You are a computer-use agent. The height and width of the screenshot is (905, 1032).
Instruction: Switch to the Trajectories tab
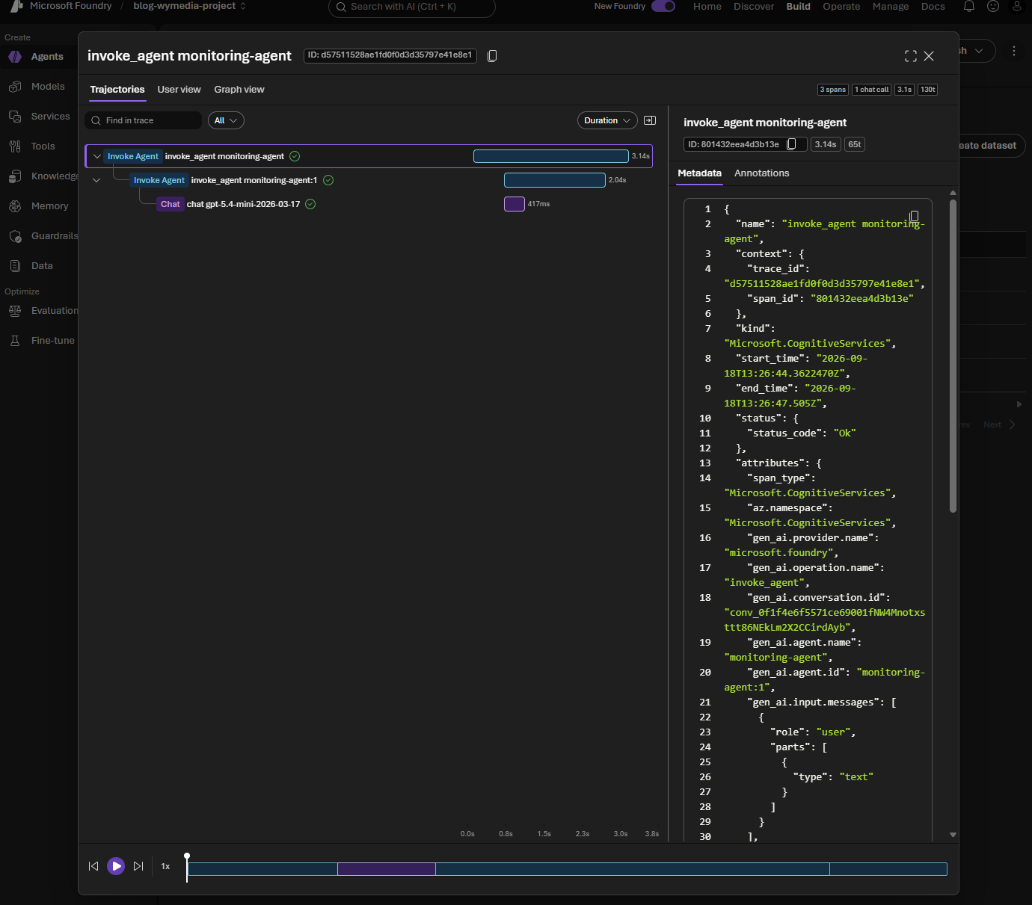[x=117, y=90]
